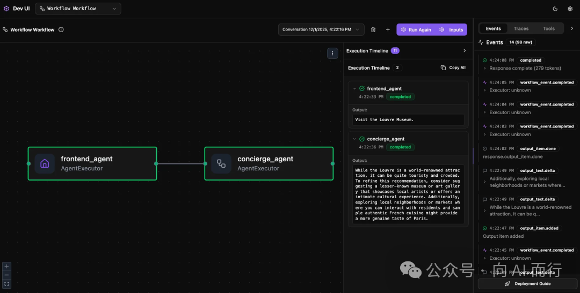This screenshot has width=580, height=293.
Task: Click the Workflow Workflow info icon
Action: pos(61,29)
